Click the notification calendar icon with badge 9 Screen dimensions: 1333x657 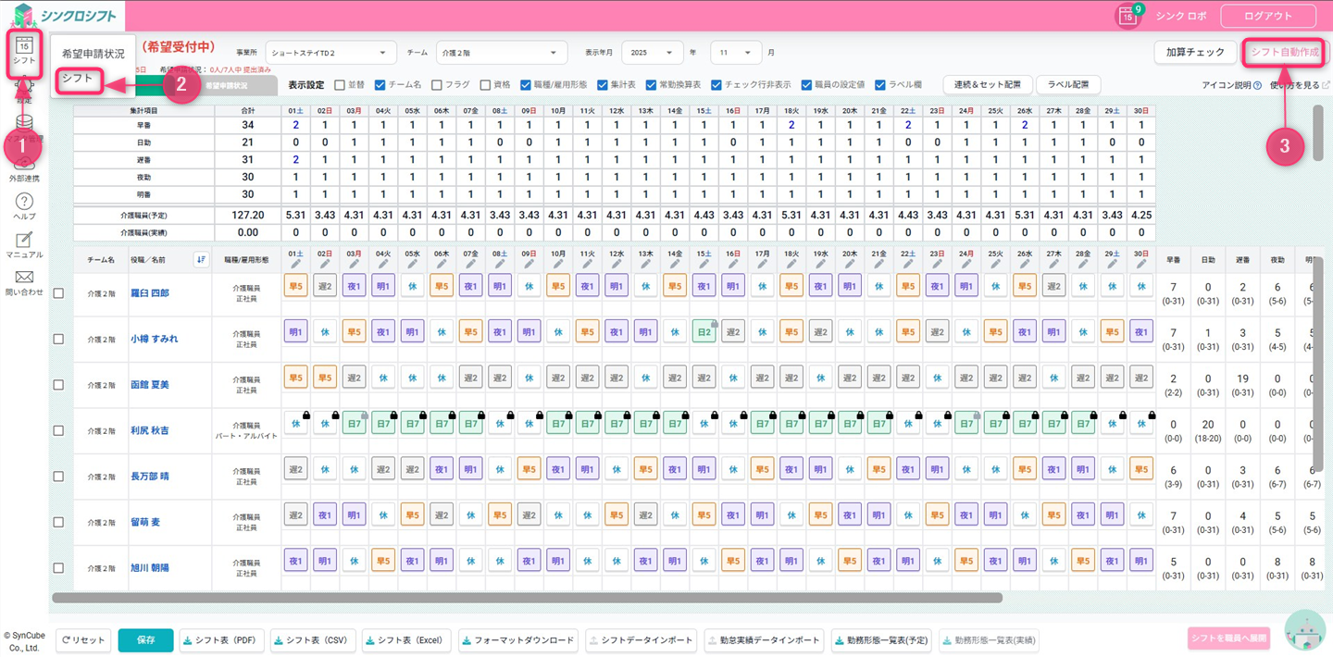[1127, 17]
